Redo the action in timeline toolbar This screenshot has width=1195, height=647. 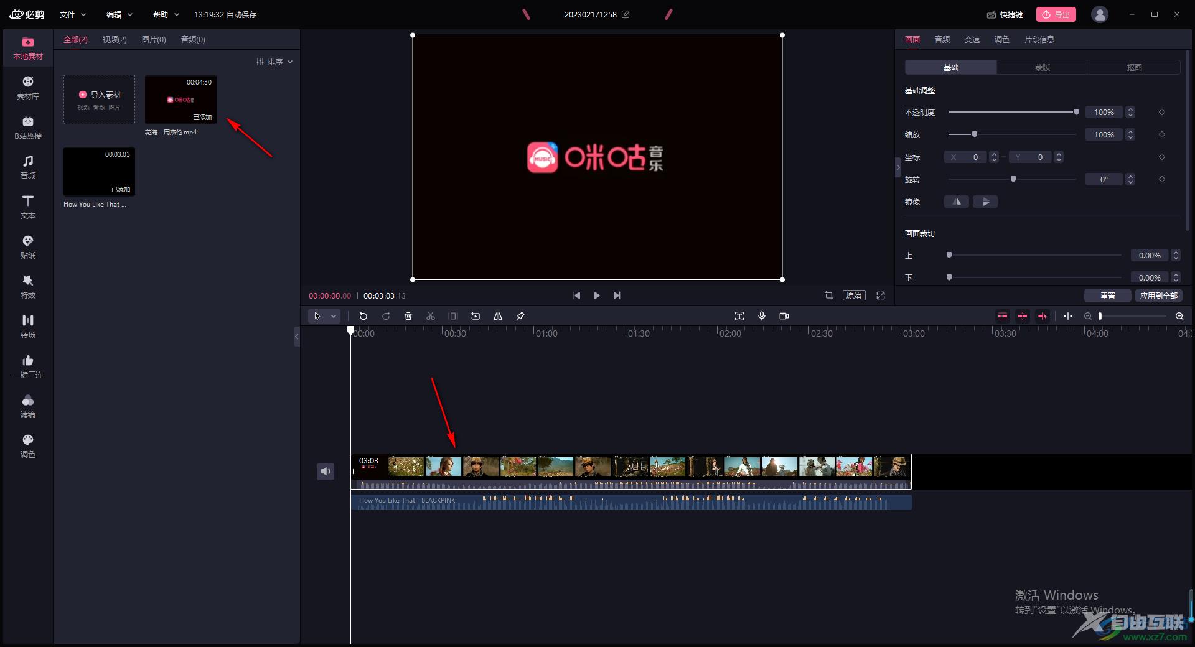tap(386, 316)
